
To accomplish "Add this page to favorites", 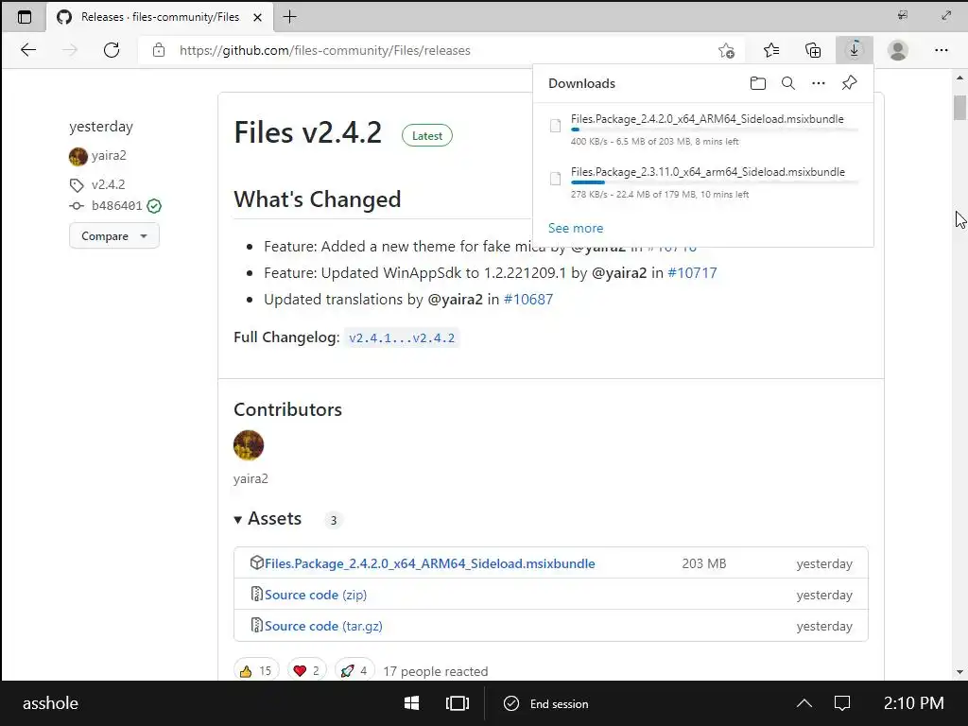I will click(727, 50).
